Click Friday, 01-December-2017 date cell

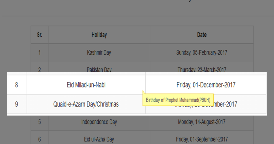point(206,85)
